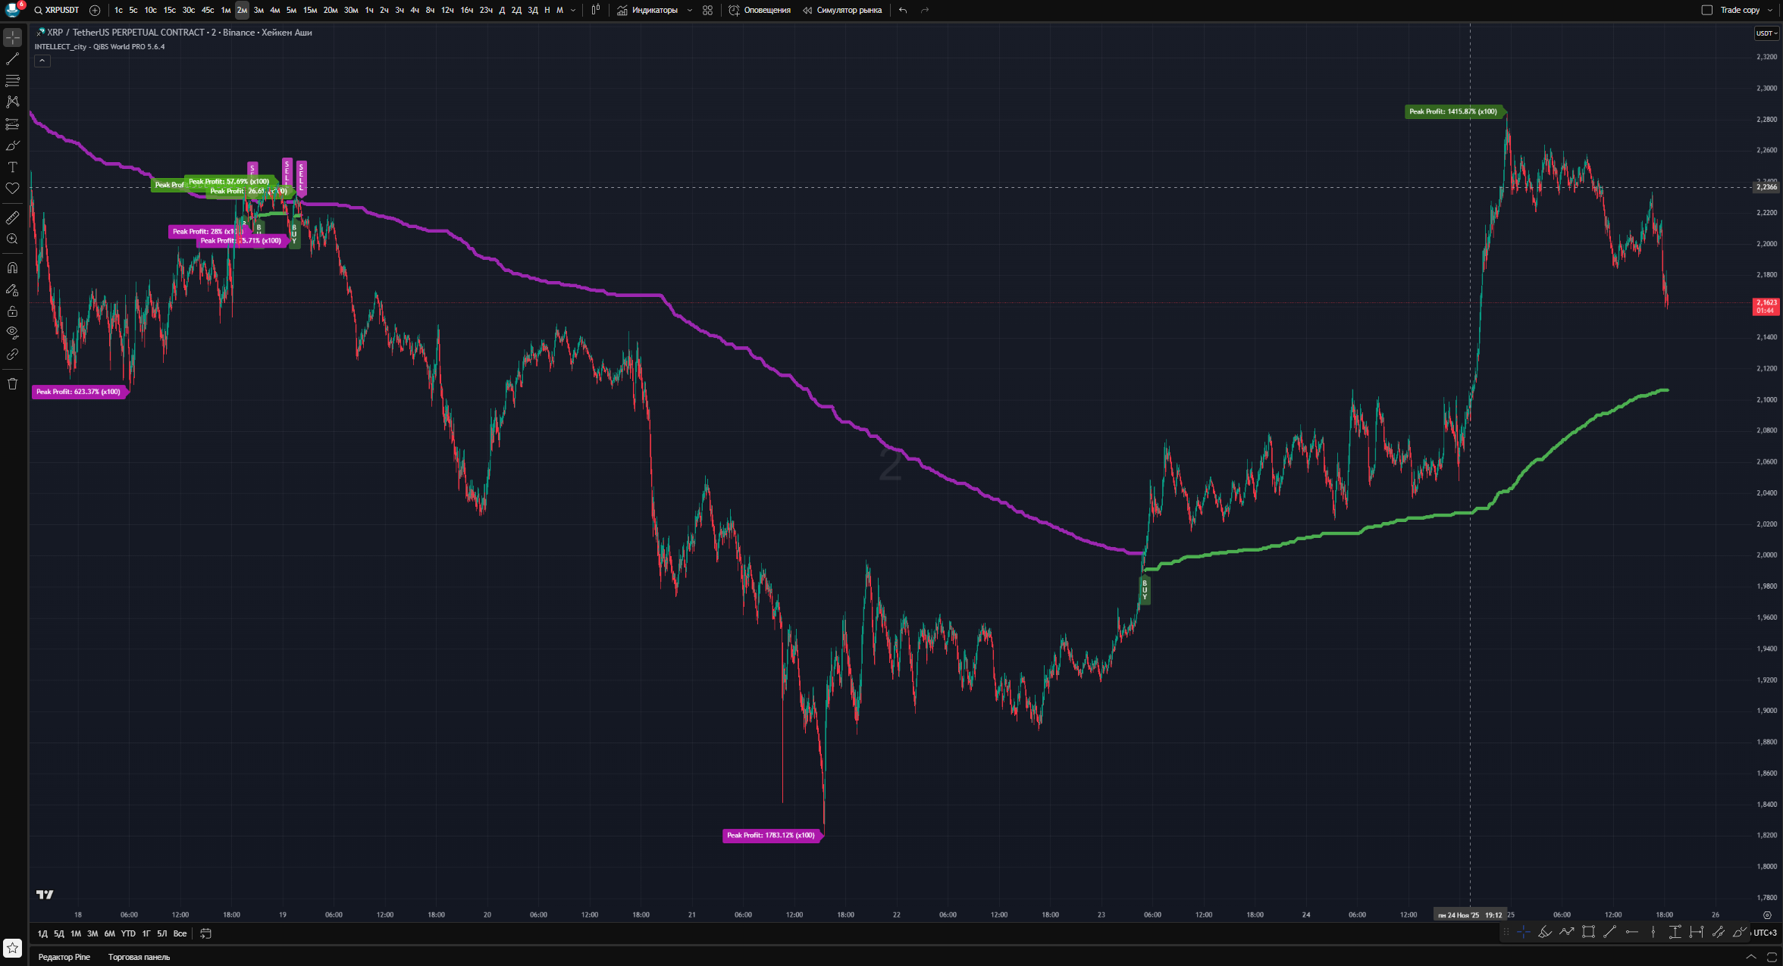1783x966 pixels.
Task: Open the Fibonacci retracement tools
Action: pyautogui.click(x=13, y=80)
